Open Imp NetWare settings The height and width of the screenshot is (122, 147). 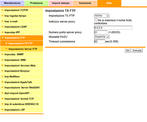[22, 77]
